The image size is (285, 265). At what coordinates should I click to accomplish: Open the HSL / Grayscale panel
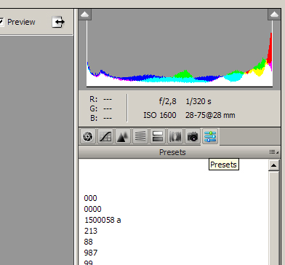pyautogui.click(x=140, y=136)
